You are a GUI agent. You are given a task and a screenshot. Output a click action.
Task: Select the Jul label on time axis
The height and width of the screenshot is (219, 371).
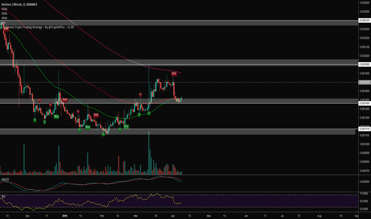tap(282, 216)
